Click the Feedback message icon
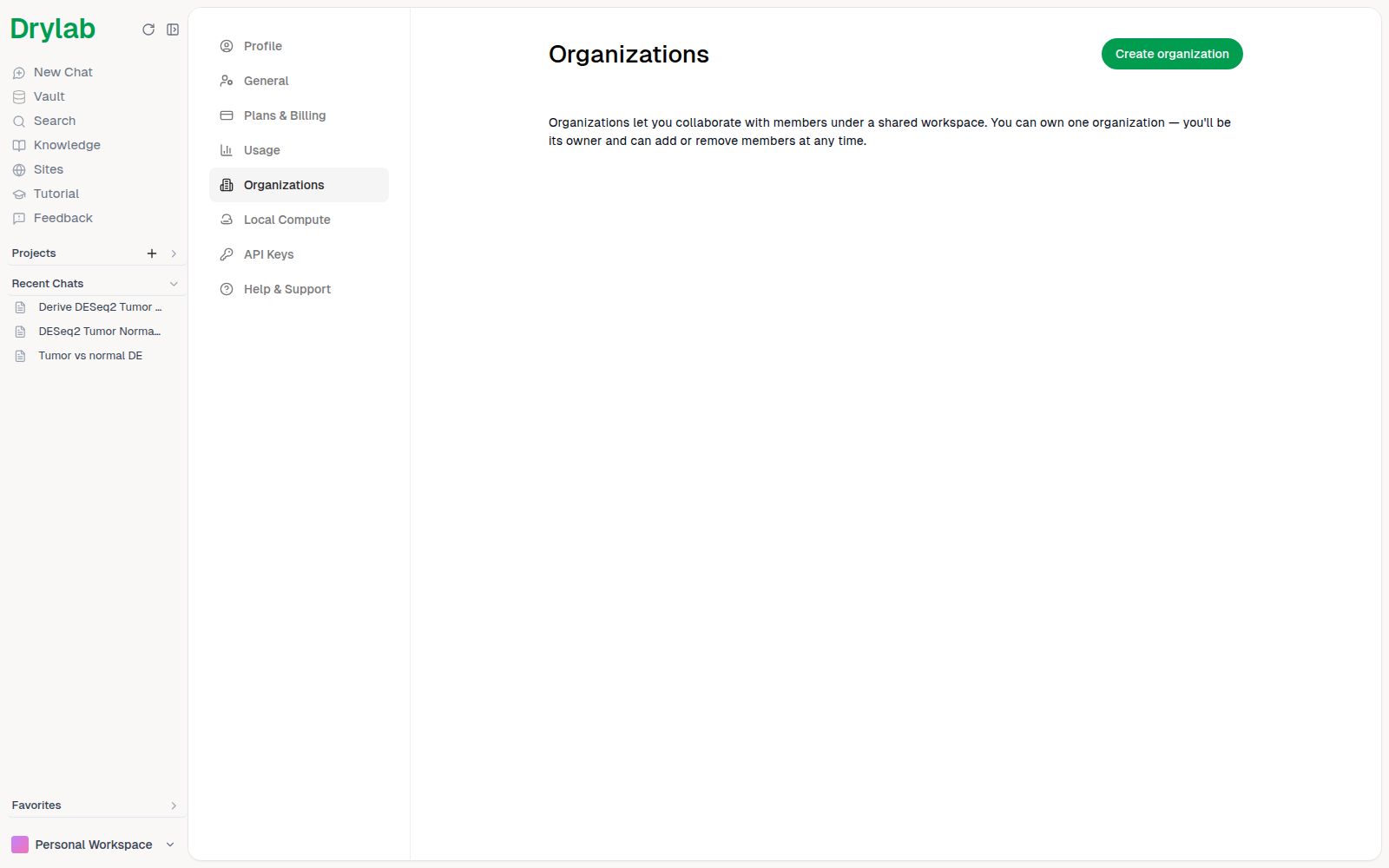Screen dimensions: 1389x868 19,219
